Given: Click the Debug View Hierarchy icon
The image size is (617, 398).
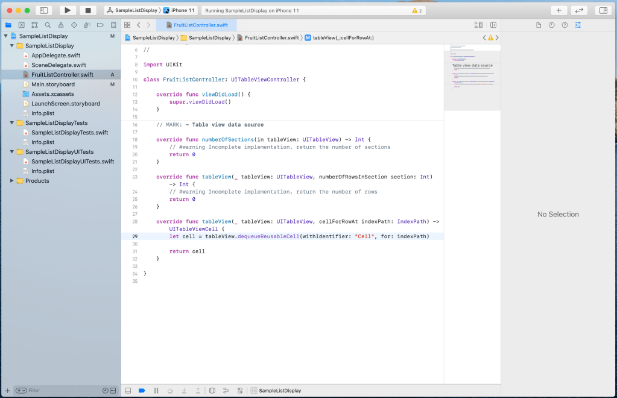Looking at the screenshot, I should (212, 390).
